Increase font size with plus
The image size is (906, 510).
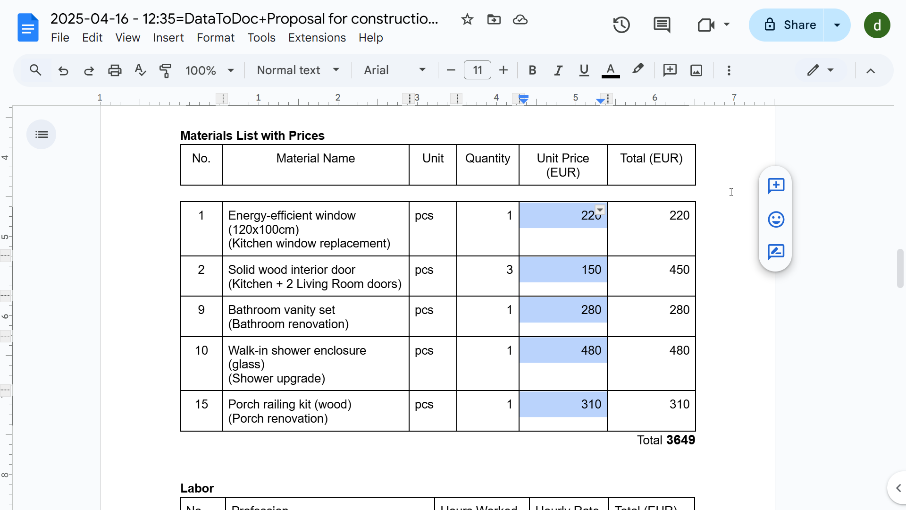pyautogui.click(x=503, y=70)
